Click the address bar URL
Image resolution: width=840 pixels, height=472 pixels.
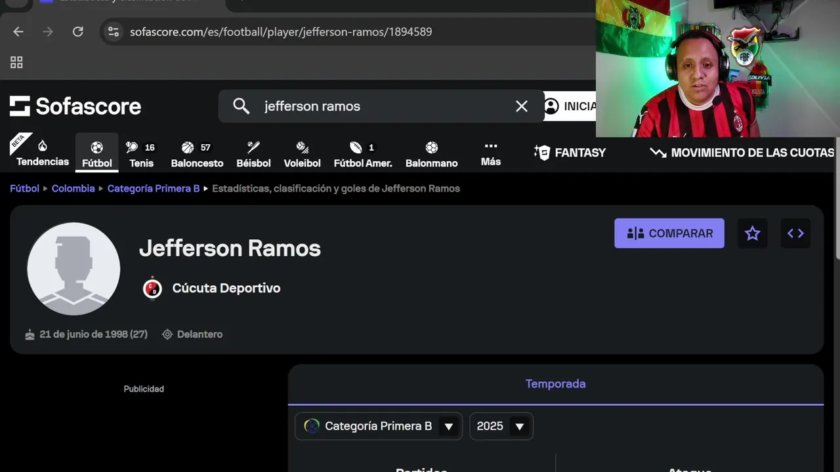281,31
